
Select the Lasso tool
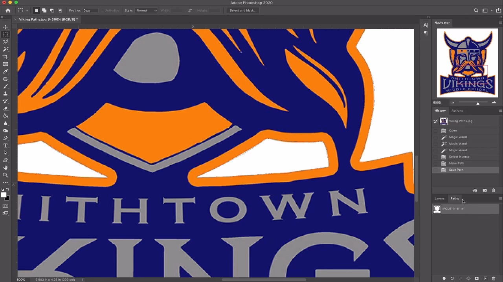(5, 42)
